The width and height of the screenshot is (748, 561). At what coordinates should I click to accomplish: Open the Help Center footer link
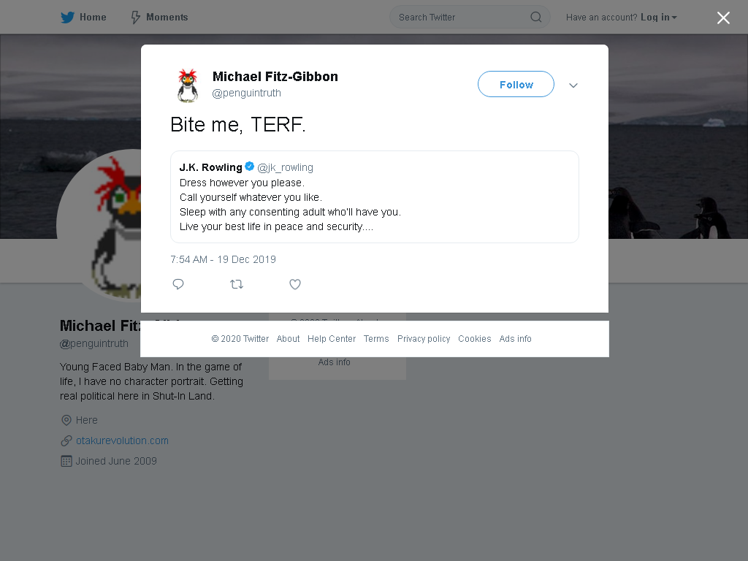pos(332,339)
